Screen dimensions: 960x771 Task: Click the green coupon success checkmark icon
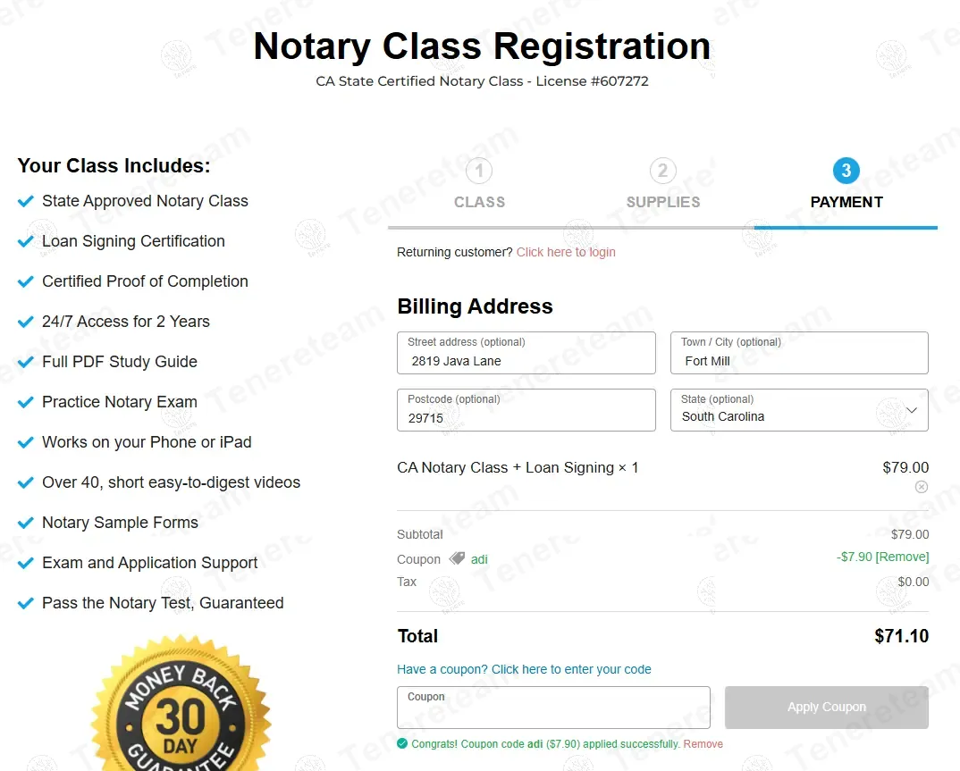402,743
